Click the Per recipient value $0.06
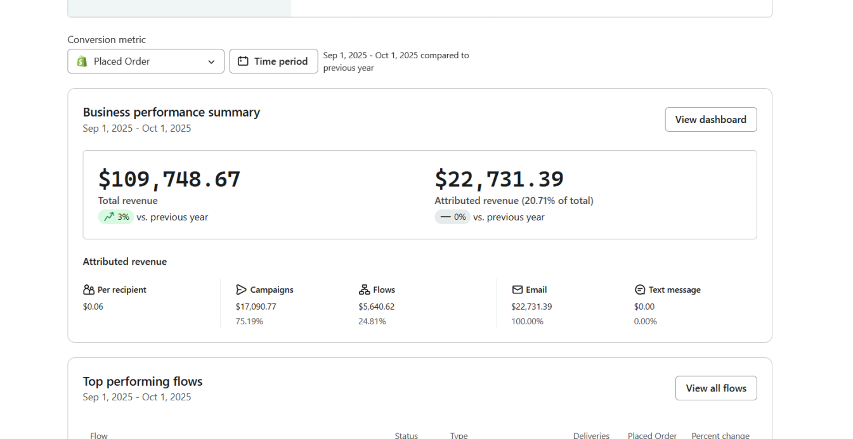853x439 pixels. [x=93, y=307]
